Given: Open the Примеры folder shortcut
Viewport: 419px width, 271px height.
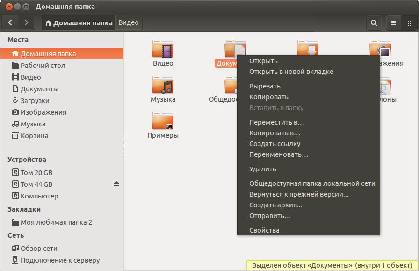Looking at the screenshot, I should tap(163, 122).
